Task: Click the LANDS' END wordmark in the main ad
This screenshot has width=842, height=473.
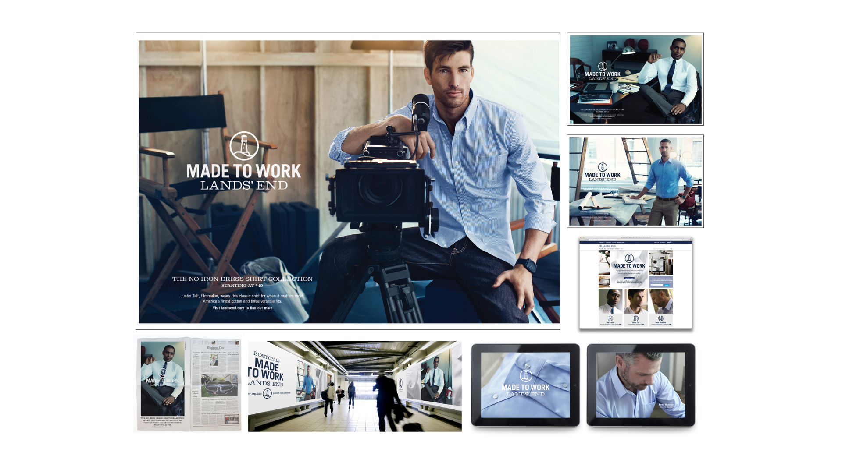Action: coord(244,185)
